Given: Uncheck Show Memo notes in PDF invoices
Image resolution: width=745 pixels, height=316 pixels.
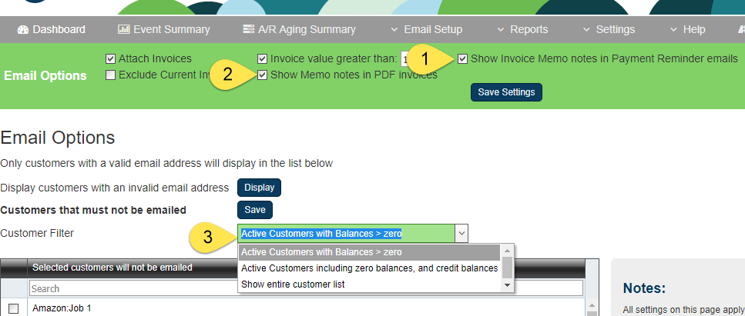Looking at the screenshot, I should pyautogui.click(x=263, y=75).
